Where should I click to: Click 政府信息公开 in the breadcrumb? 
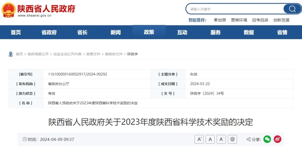pos(38,54)
